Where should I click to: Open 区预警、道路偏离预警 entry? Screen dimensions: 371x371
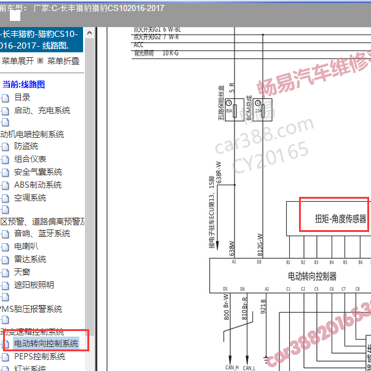coord(42,221)
